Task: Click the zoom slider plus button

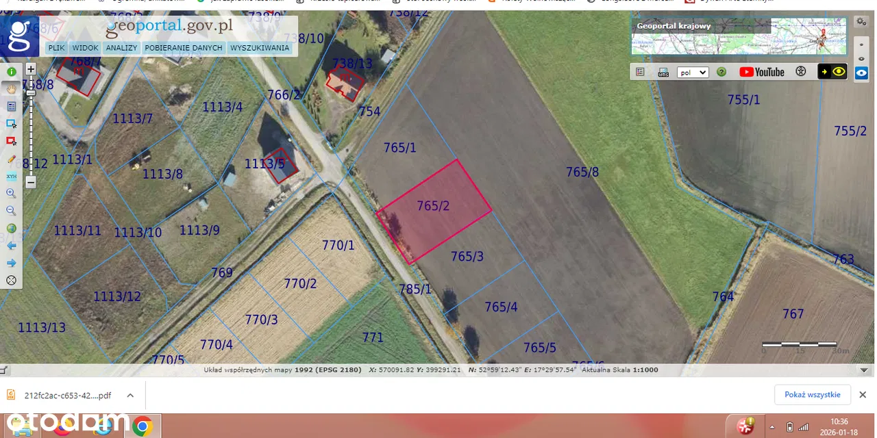Action: click(x=31, y=69)
